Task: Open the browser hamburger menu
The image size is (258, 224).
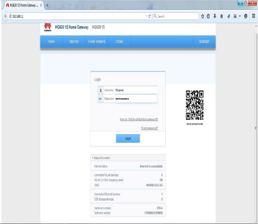Action: [x=254, y=16]
